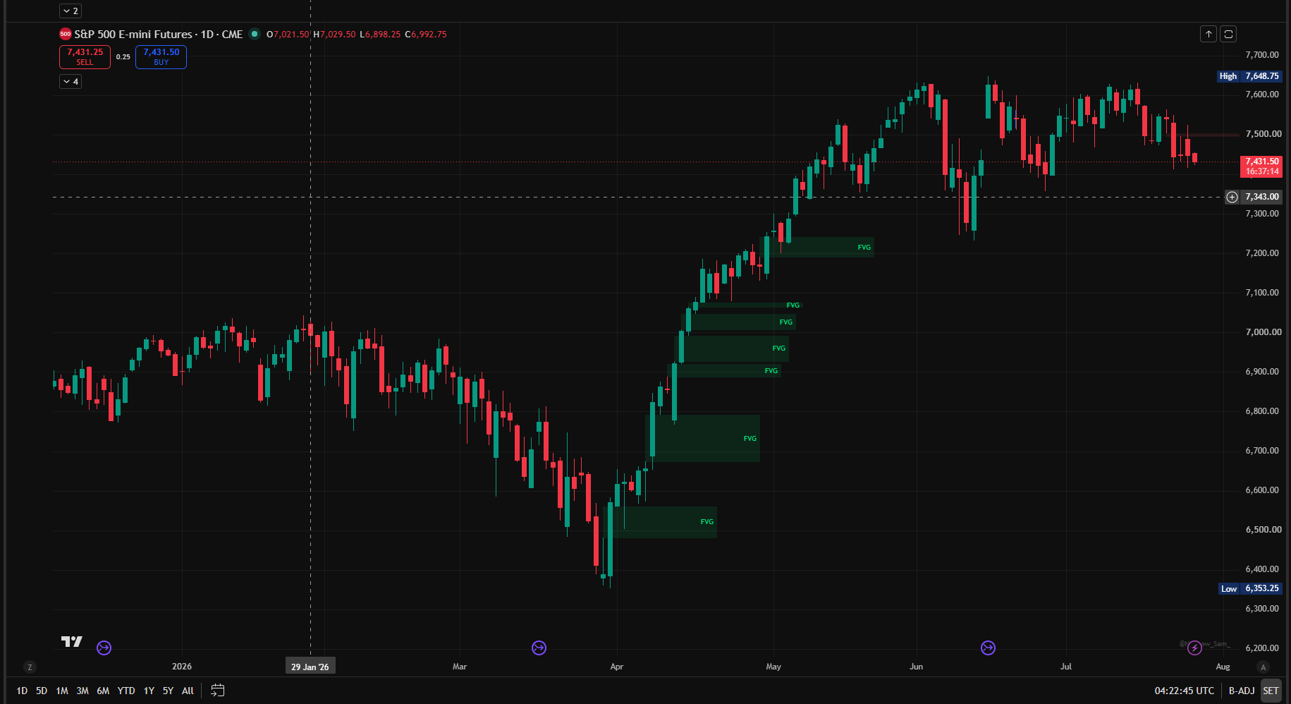The width and height of the screenshot is (1291, 704).
Task: Click the High 7,648.75 price label
Action: click(x=1249, y=76)
